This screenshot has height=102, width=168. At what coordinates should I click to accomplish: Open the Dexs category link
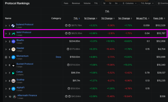tap(58, 57)
